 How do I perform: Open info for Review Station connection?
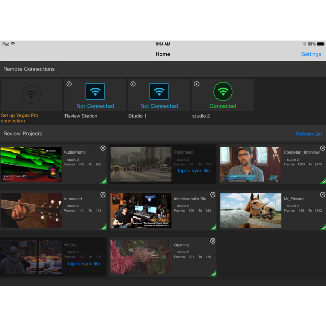[69, 84]
